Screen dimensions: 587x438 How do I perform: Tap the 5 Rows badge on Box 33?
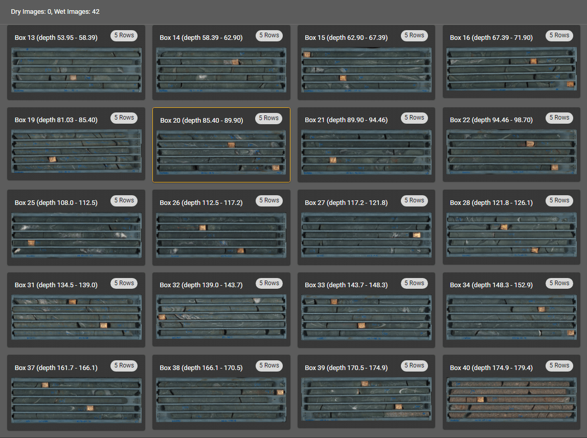[x=414, y=283]
